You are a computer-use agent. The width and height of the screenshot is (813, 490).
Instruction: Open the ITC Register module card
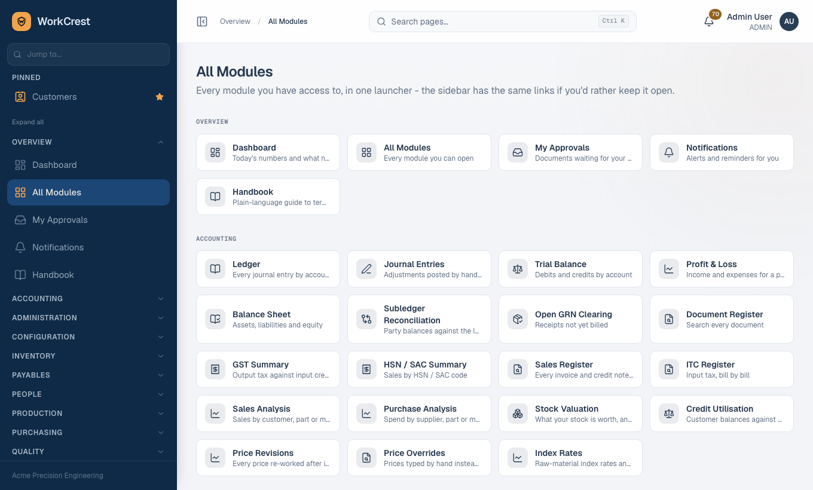[x=722, y=369]
